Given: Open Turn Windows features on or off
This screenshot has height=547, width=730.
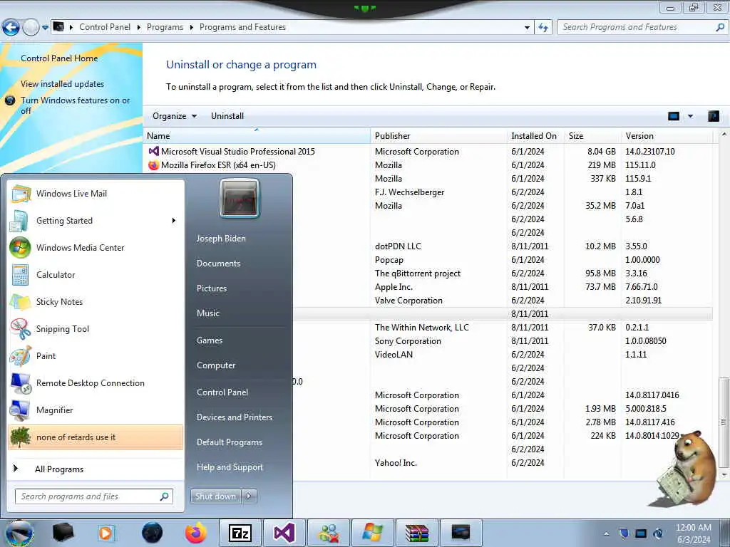Looking at the screenshot, I should click(76, 105).
